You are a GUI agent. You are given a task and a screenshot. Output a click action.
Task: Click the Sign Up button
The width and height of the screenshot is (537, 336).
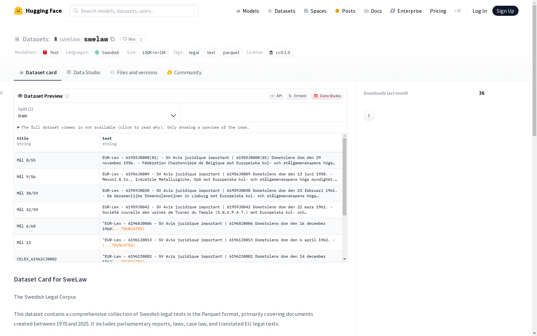(x=505, y=11)
